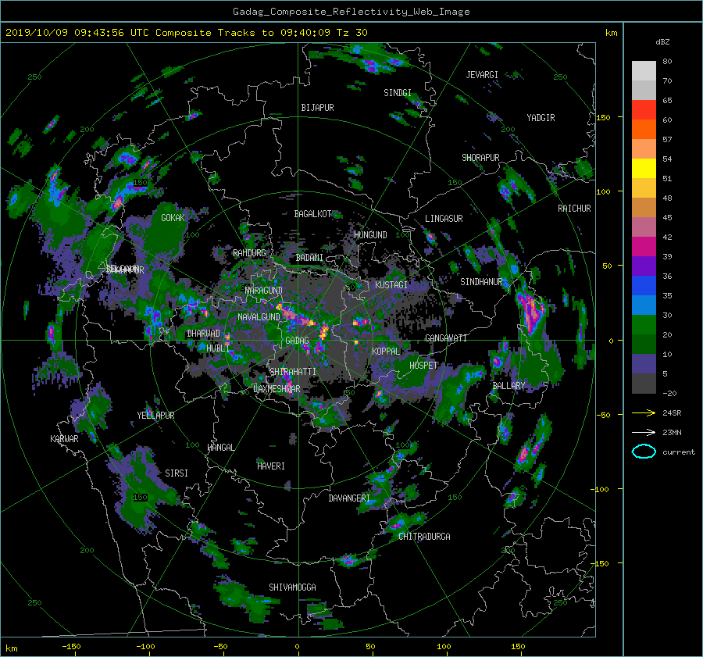Image resolution: width=703 pixels, height=657 pixels.
Task: Click the 24SR legend text
Action: (672, 413)
